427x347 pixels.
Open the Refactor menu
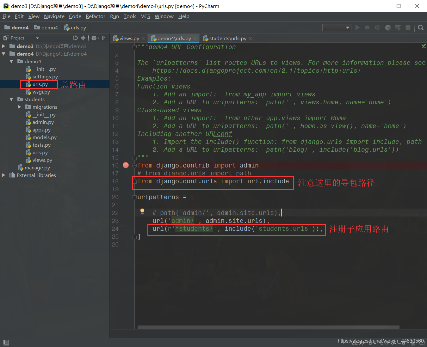(x=95, y=16)
